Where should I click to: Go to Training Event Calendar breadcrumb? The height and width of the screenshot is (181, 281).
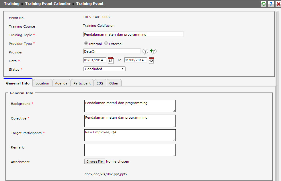pyautogui.click(x=48, y=3)
